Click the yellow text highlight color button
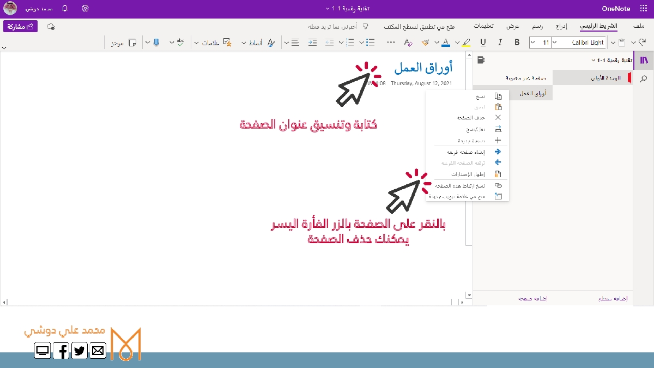This screenshot has height=368, width=654. (465, 43)
